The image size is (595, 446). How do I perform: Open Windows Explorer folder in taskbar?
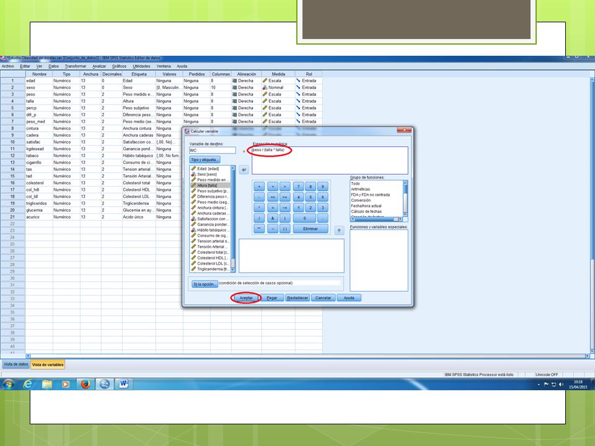click(x=46, y=384)
